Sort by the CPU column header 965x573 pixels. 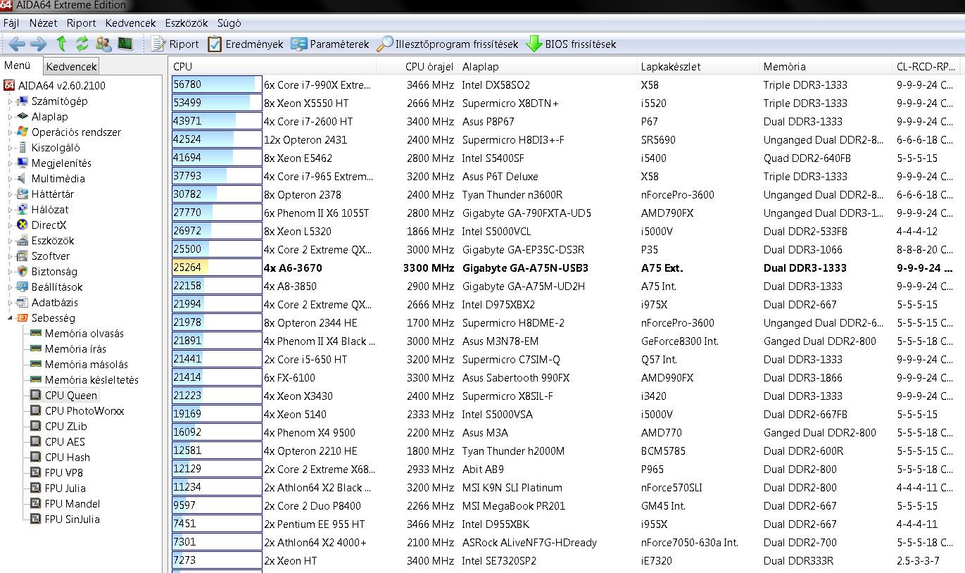[274, 67]
